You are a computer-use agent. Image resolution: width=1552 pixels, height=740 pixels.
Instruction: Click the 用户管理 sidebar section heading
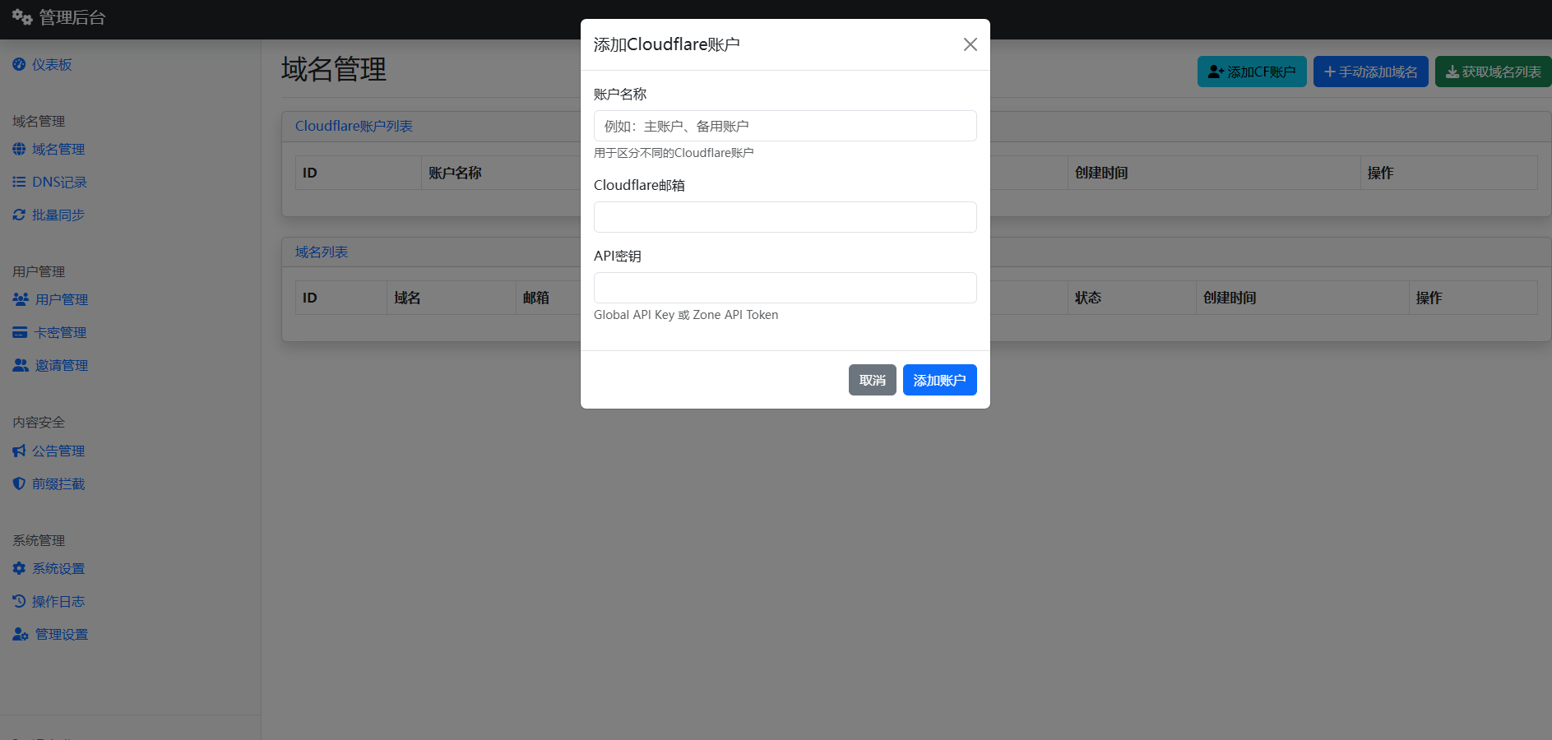pyautogui.click(x=39, y=271)
